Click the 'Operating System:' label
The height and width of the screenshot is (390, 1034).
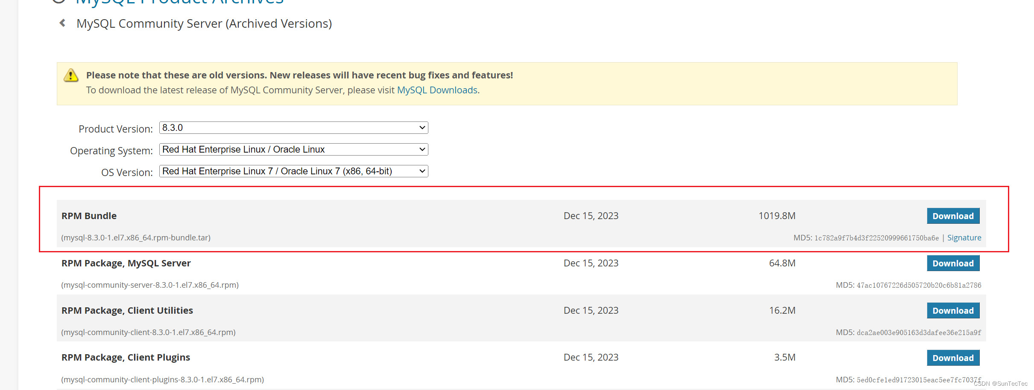111,151
